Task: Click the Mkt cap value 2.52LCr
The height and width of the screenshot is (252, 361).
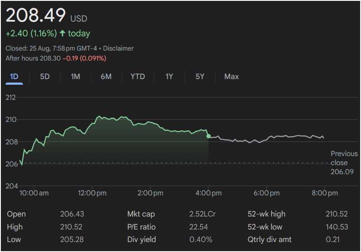Action: pos(201,214)
